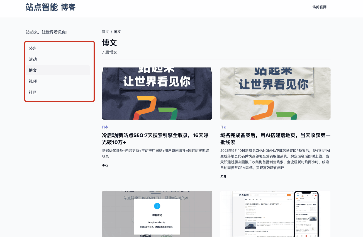This screenshot has width=363, height=237.
Task: Open the beige canvas patch post thumbnail
Action: 275,93
